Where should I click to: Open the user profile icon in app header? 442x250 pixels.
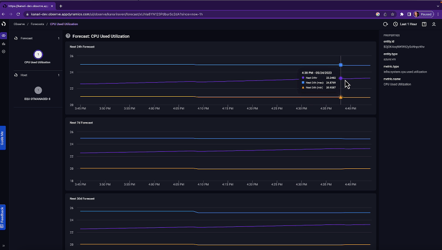tap(433, 24)
